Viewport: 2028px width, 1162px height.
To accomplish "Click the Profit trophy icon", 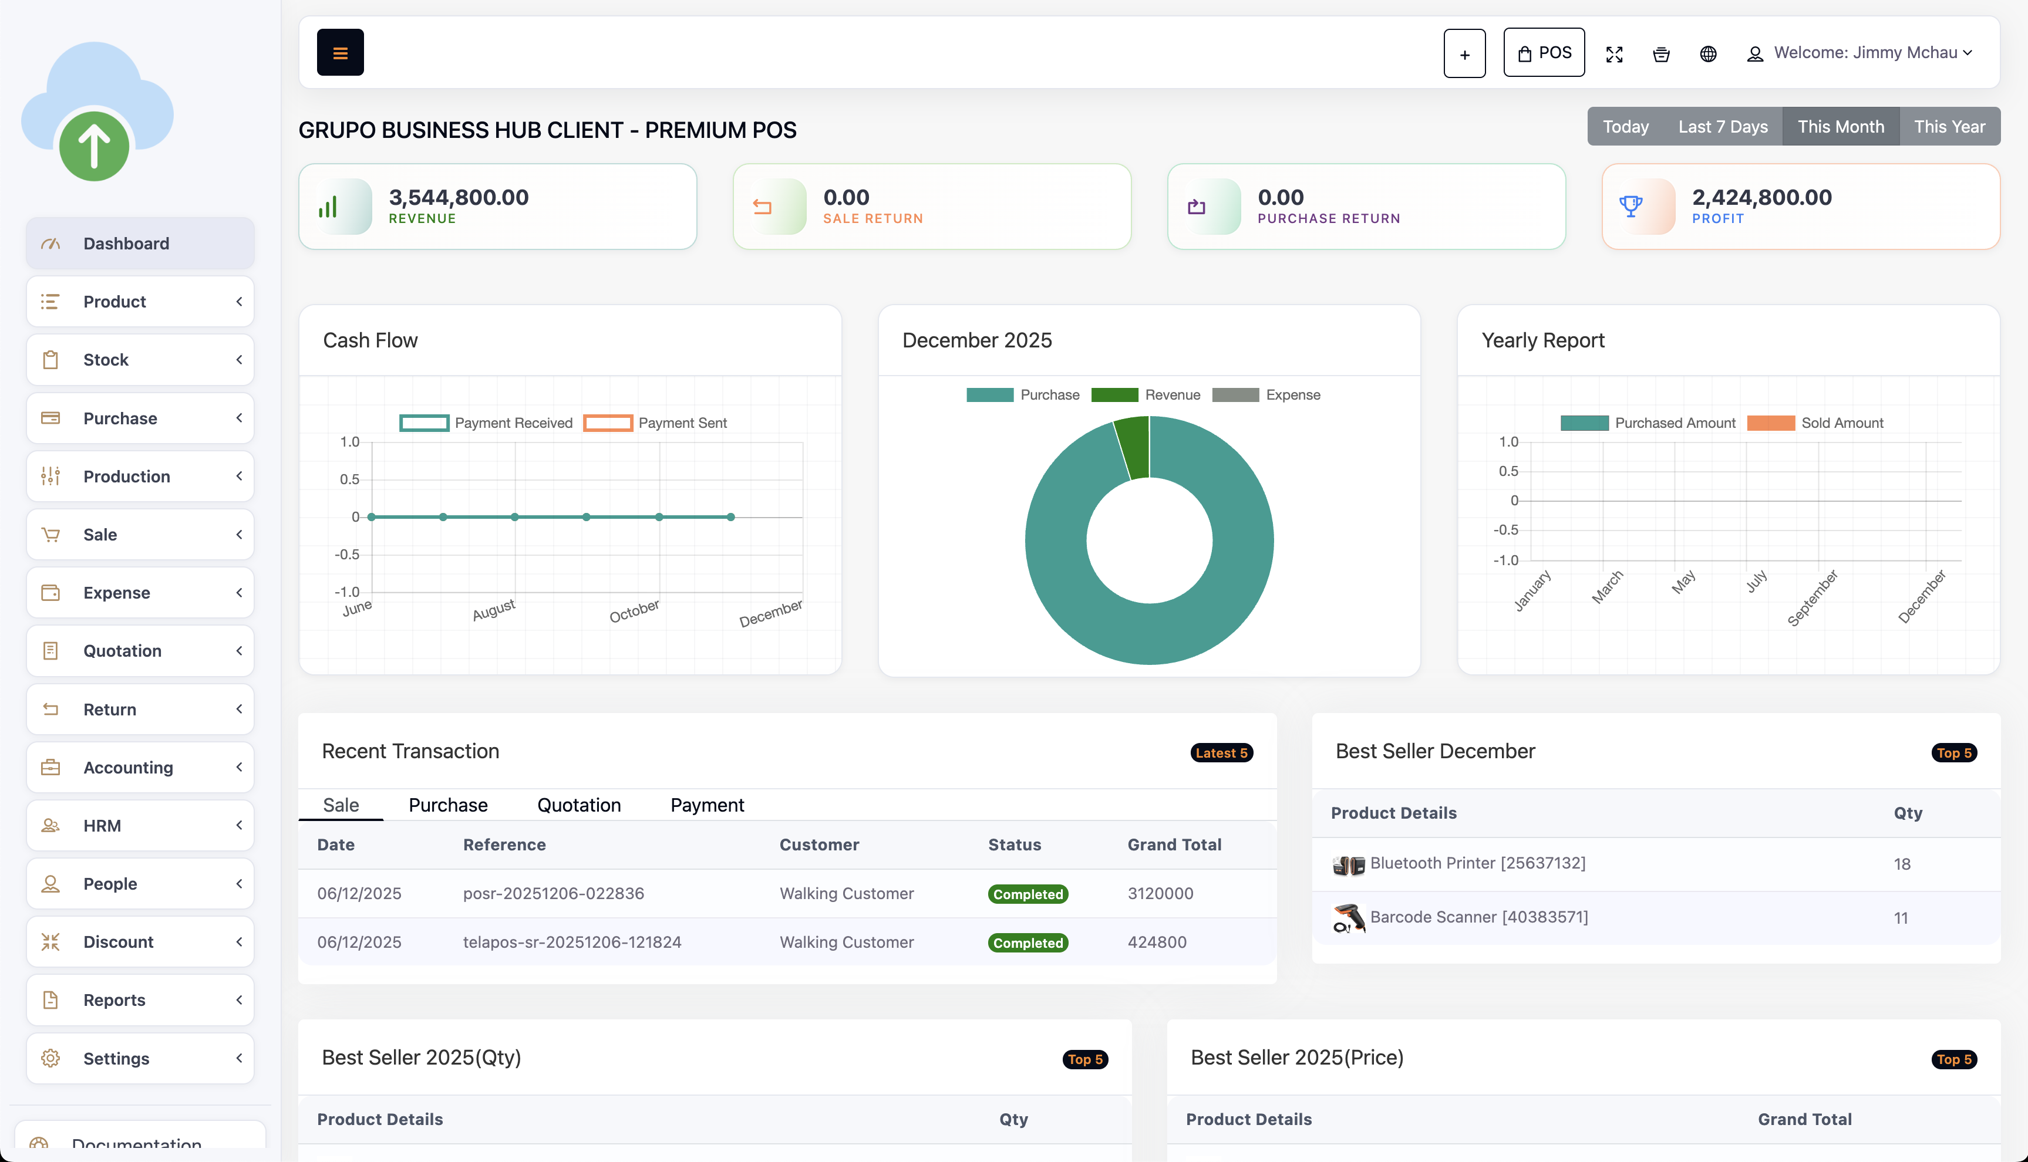I will pos(1631,207).
